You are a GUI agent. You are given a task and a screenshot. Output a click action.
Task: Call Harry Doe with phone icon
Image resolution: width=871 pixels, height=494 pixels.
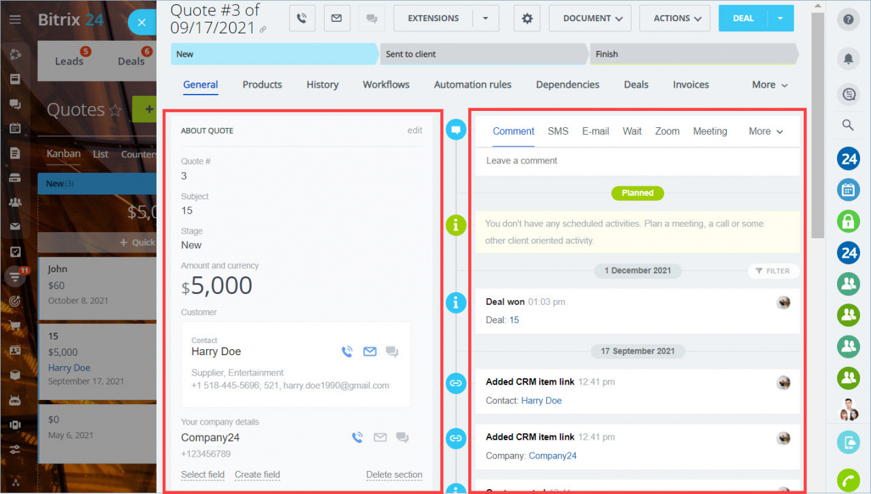coord(347,351)
